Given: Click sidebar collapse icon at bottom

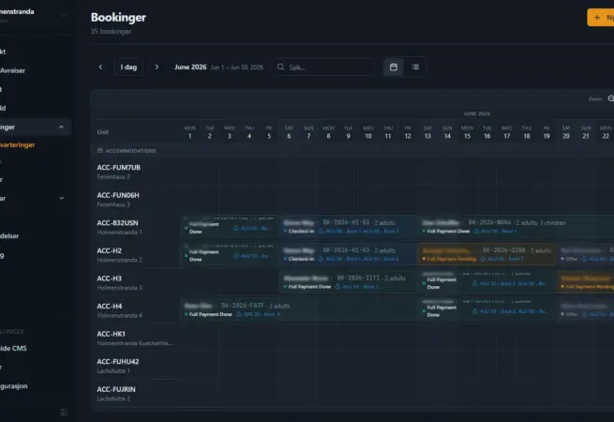Looking at the screenshot, I should 64,412.
